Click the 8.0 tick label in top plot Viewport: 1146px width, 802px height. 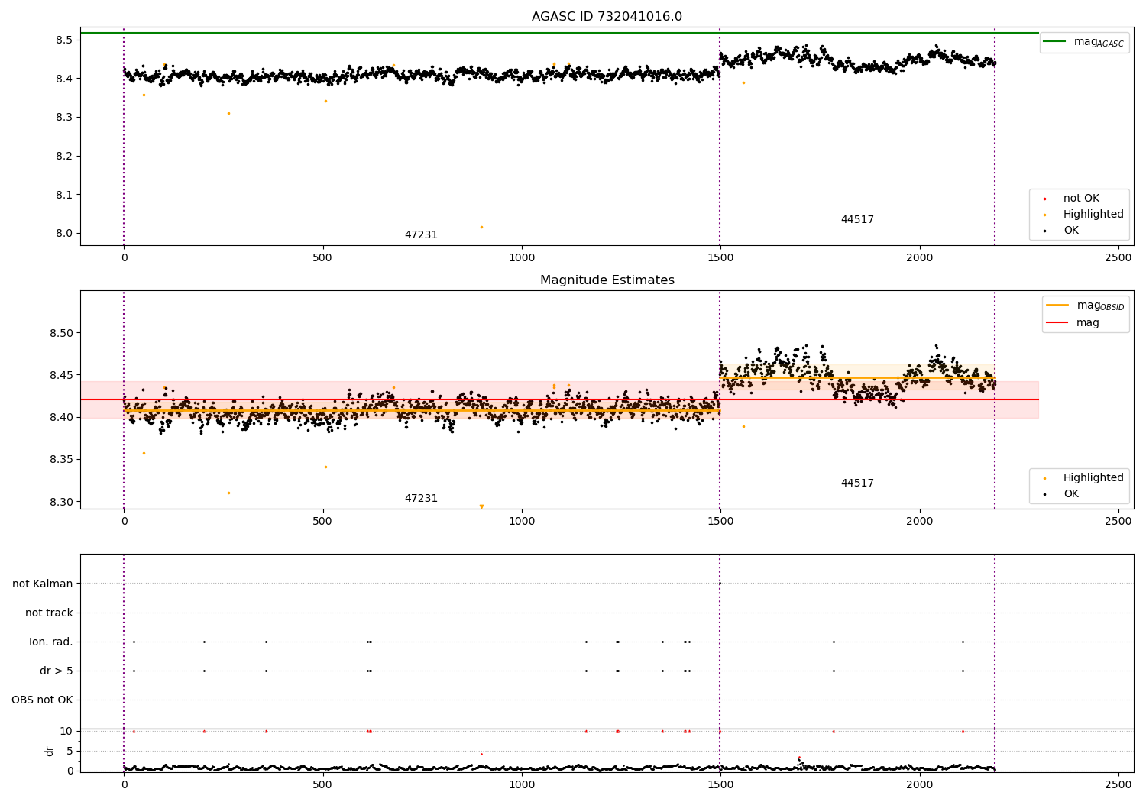pos(64,234)
